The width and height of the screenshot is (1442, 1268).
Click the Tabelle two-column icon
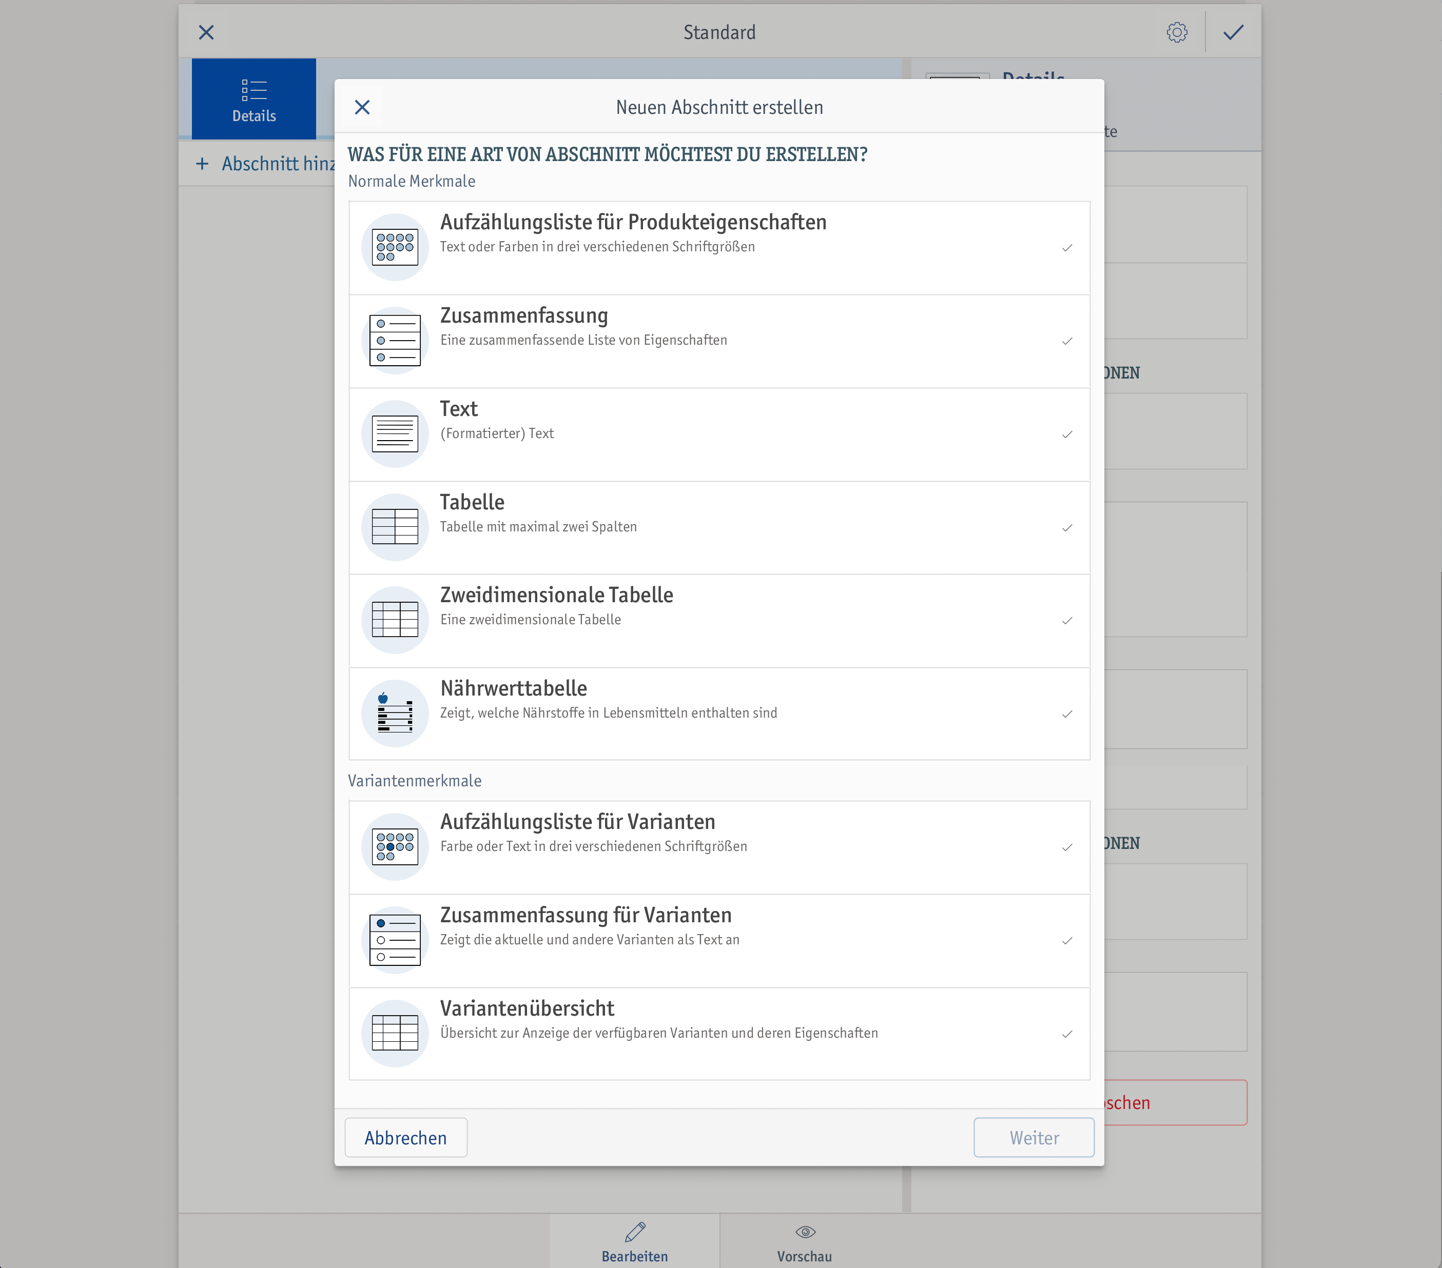click(395, 527)
